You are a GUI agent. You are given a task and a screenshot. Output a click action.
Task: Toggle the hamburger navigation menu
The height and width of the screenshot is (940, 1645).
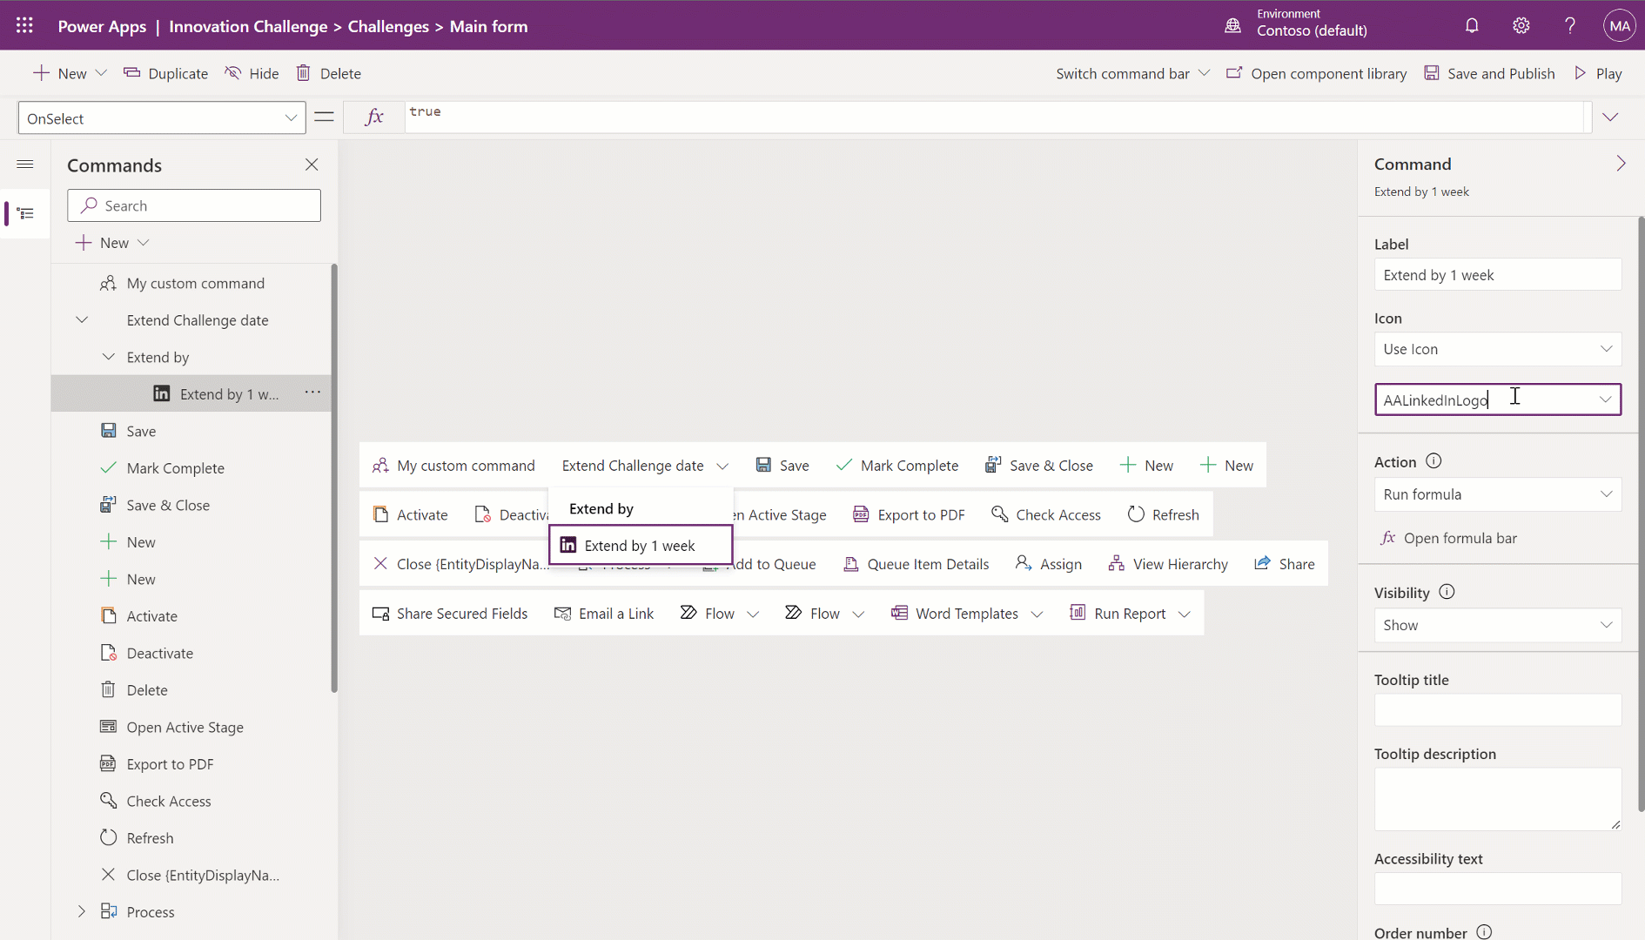tap(25, 164)
